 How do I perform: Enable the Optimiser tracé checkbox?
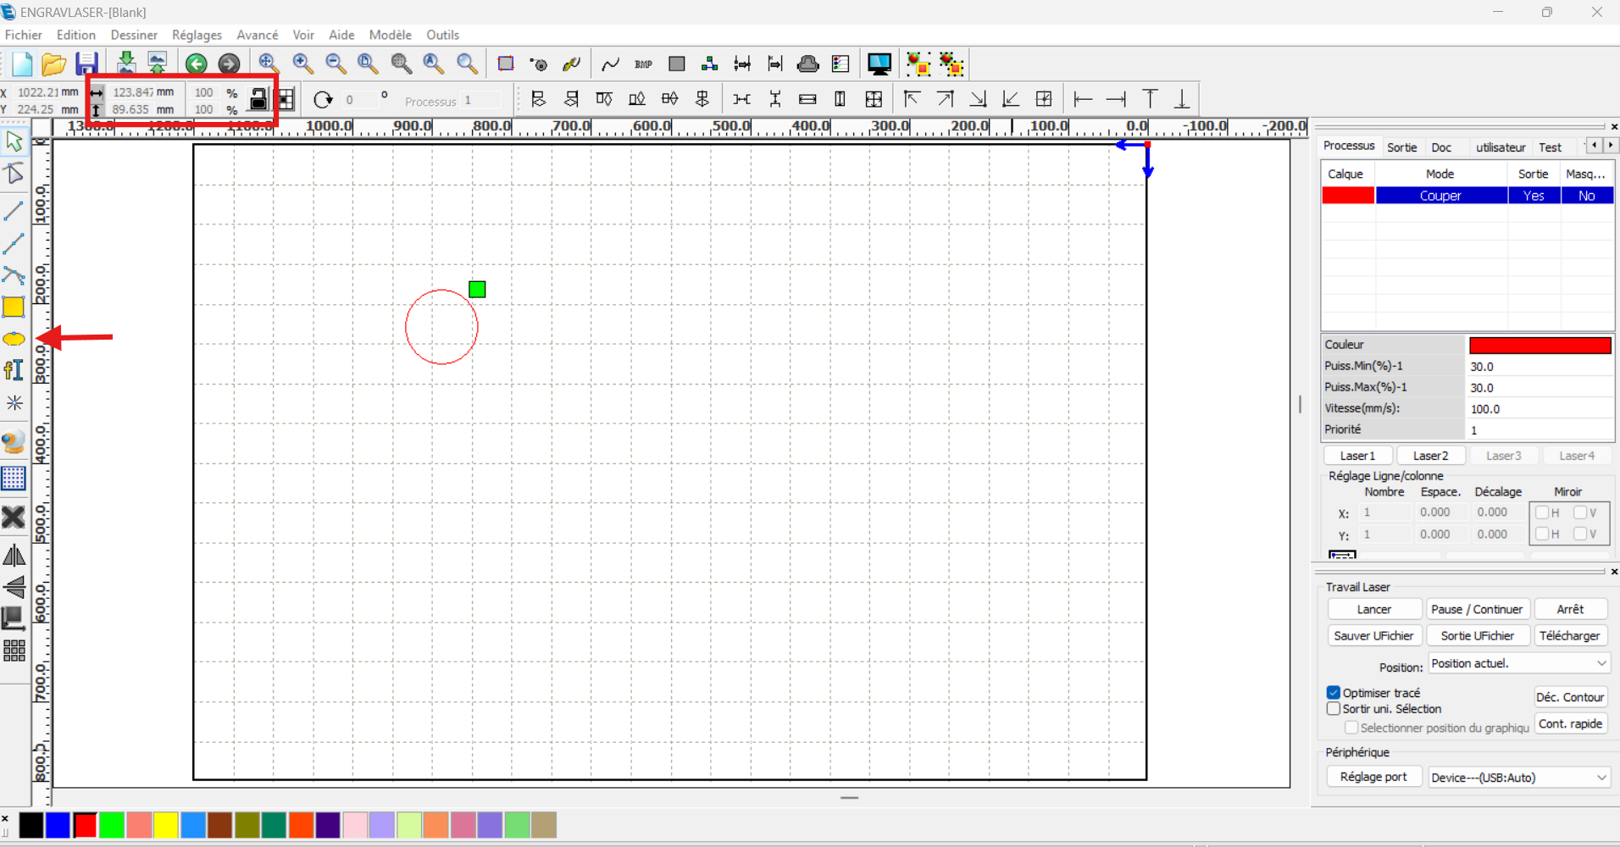tap(1334, 693)
